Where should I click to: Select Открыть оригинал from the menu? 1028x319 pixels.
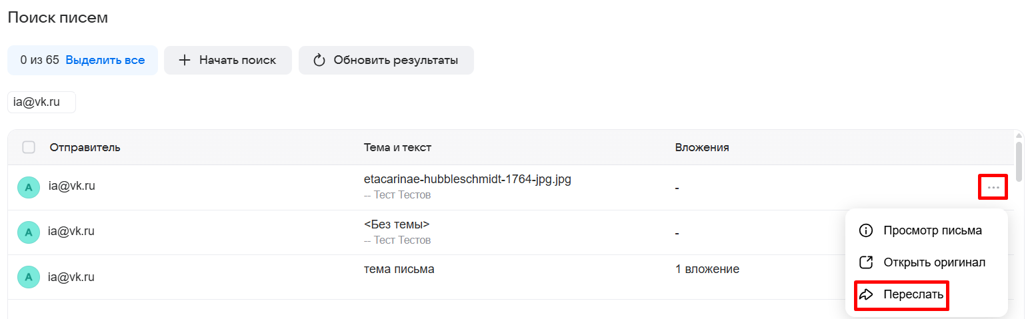click(x=934, y=262)
